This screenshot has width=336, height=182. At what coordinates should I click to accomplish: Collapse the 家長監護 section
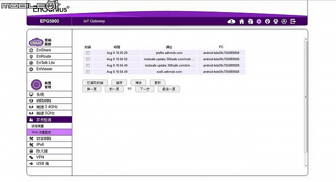click(49, 120)
